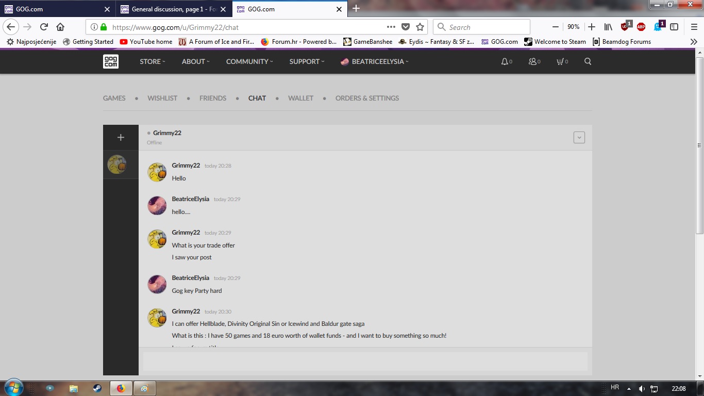Open the Najposjećenije bookmark
The height and width of the screenshot is (396, 704).
(31, 42)
